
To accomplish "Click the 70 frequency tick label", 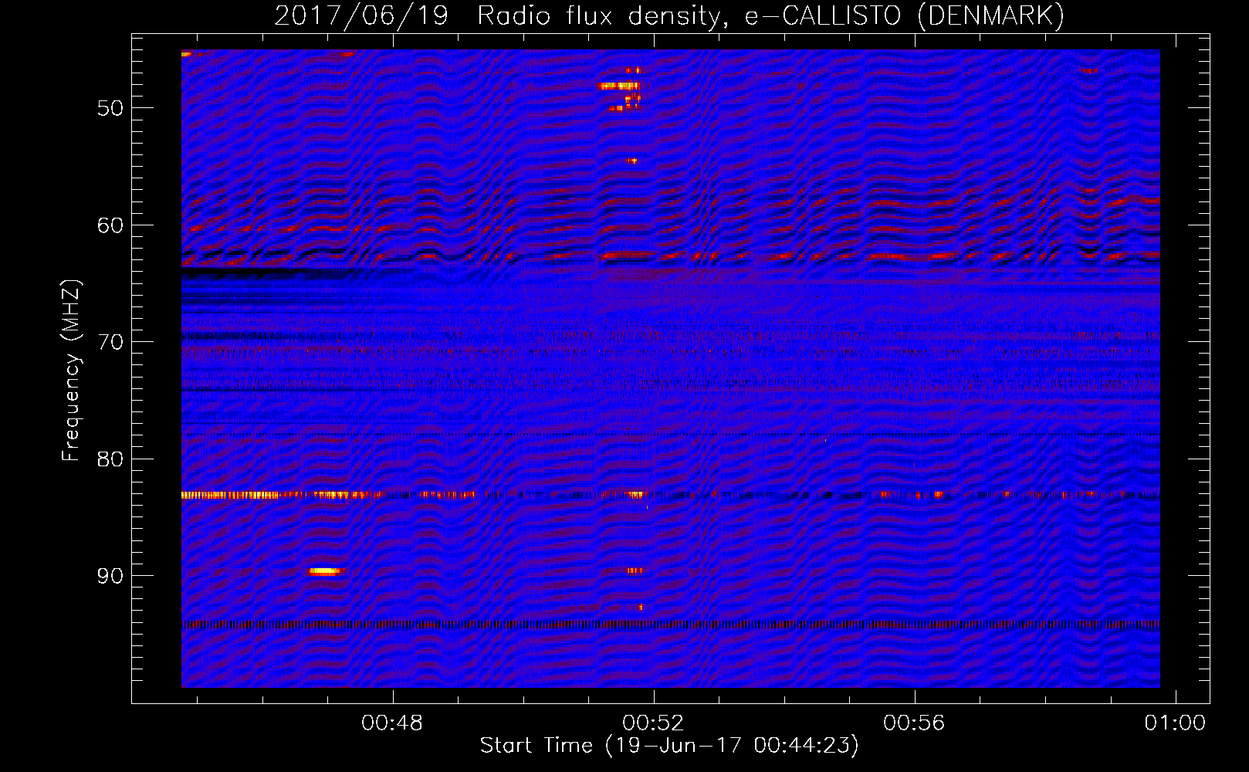I will [110, 342].
